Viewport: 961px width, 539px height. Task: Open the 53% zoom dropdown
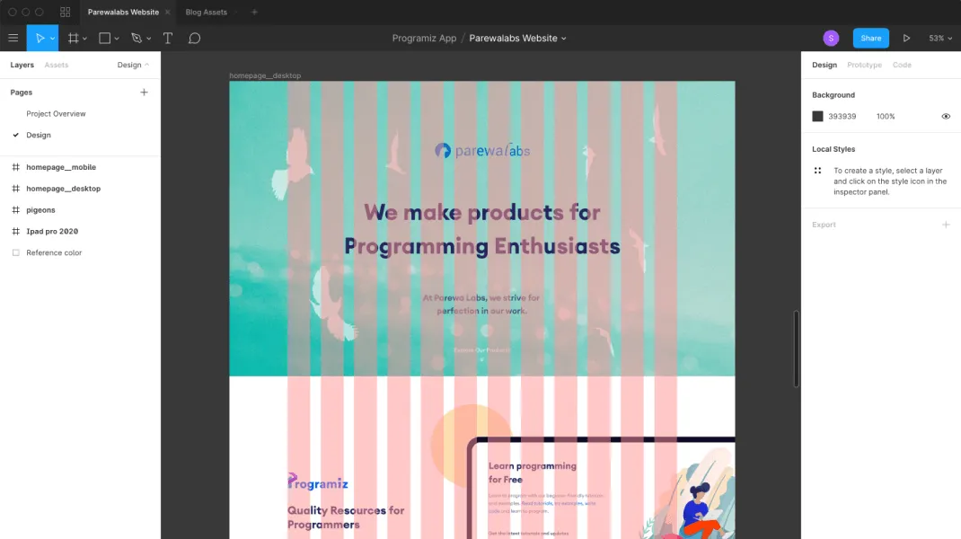tap(940, 38)
